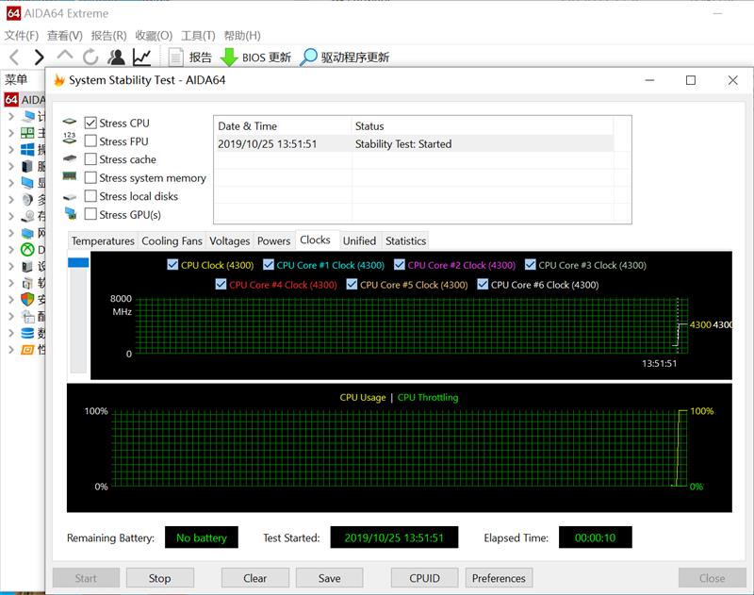Image resolution: width=754 pixels, height=595 pixels.
Task: Click the Elapsed Time readout
Action: click(x=595, y=537)
